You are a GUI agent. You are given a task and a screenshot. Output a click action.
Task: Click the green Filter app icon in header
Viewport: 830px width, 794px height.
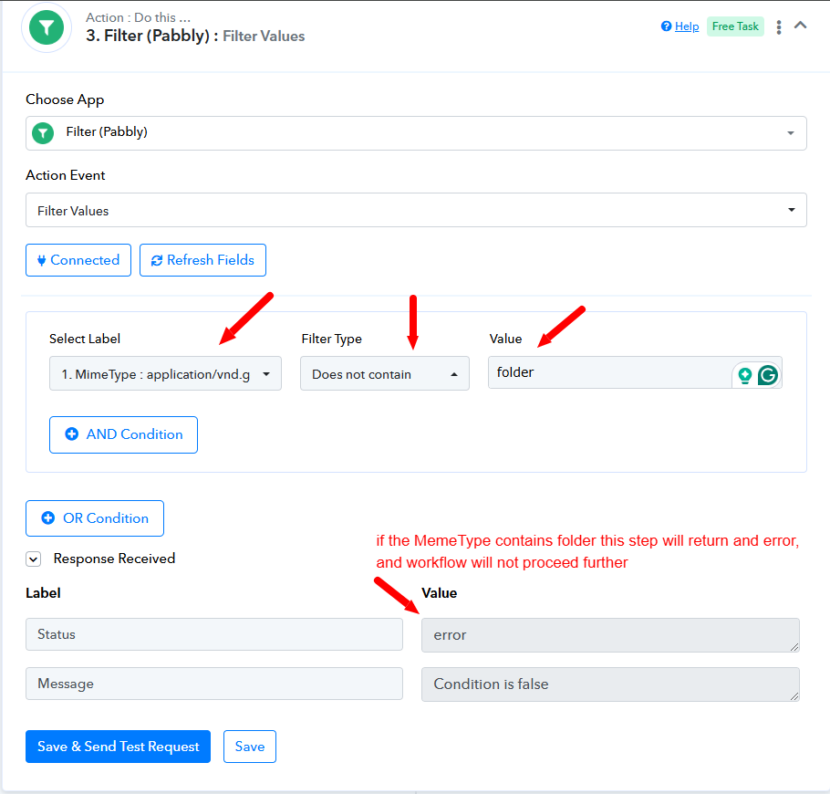(x=47, y=27)
